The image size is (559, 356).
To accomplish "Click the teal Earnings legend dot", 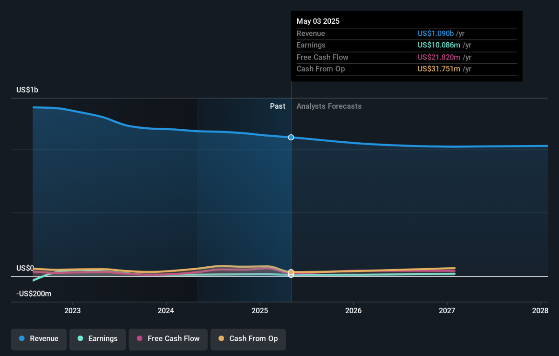I will pyautogui.click(x=81, y=339).
